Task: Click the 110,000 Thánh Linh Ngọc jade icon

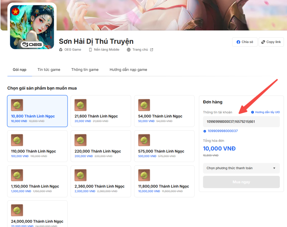Action: 17,140
